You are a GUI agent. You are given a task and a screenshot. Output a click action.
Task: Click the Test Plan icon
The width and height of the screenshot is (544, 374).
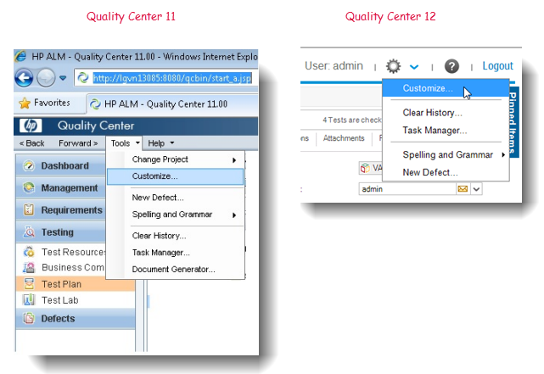tap(29, 283)
